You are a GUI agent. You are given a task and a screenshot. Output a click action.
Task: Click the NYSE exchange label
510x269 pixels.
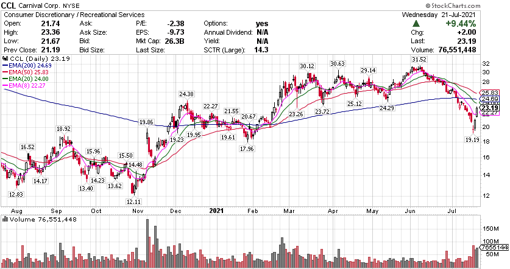[69, 6]
